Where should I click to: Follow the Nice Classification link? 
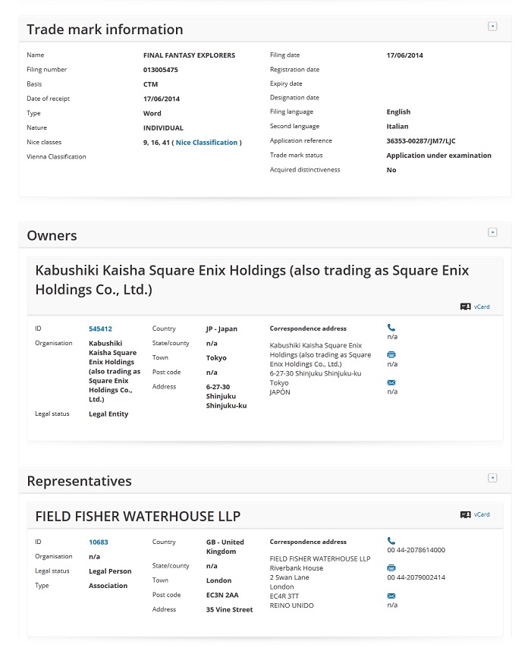[207, 143]
